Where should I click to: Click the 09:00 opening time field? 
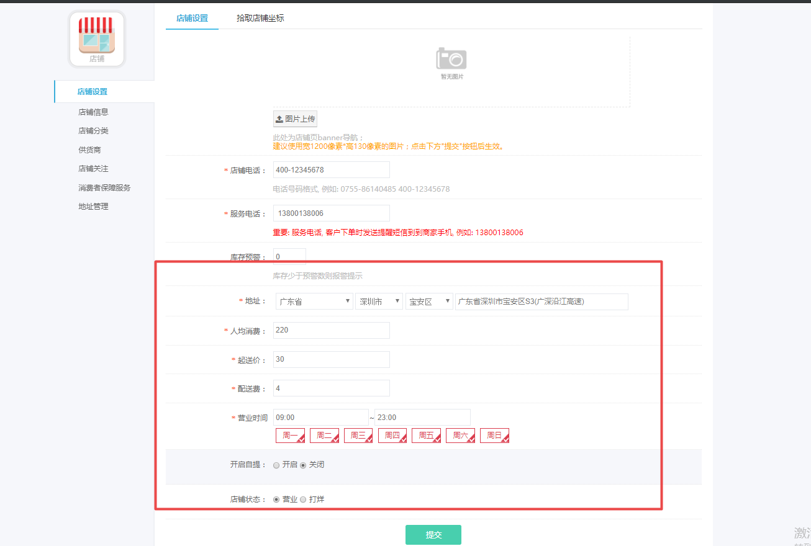click(x=320, y=416)
